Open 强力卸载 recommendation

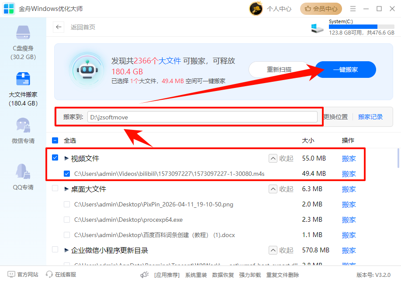click(x=250, y=275)
